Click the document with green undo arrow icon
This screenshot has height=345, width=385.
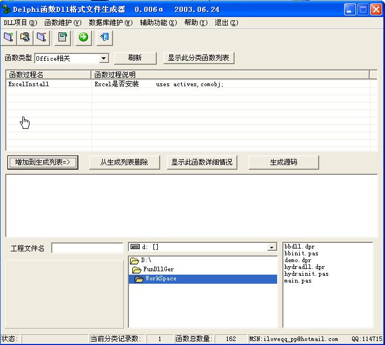(62, 37)
